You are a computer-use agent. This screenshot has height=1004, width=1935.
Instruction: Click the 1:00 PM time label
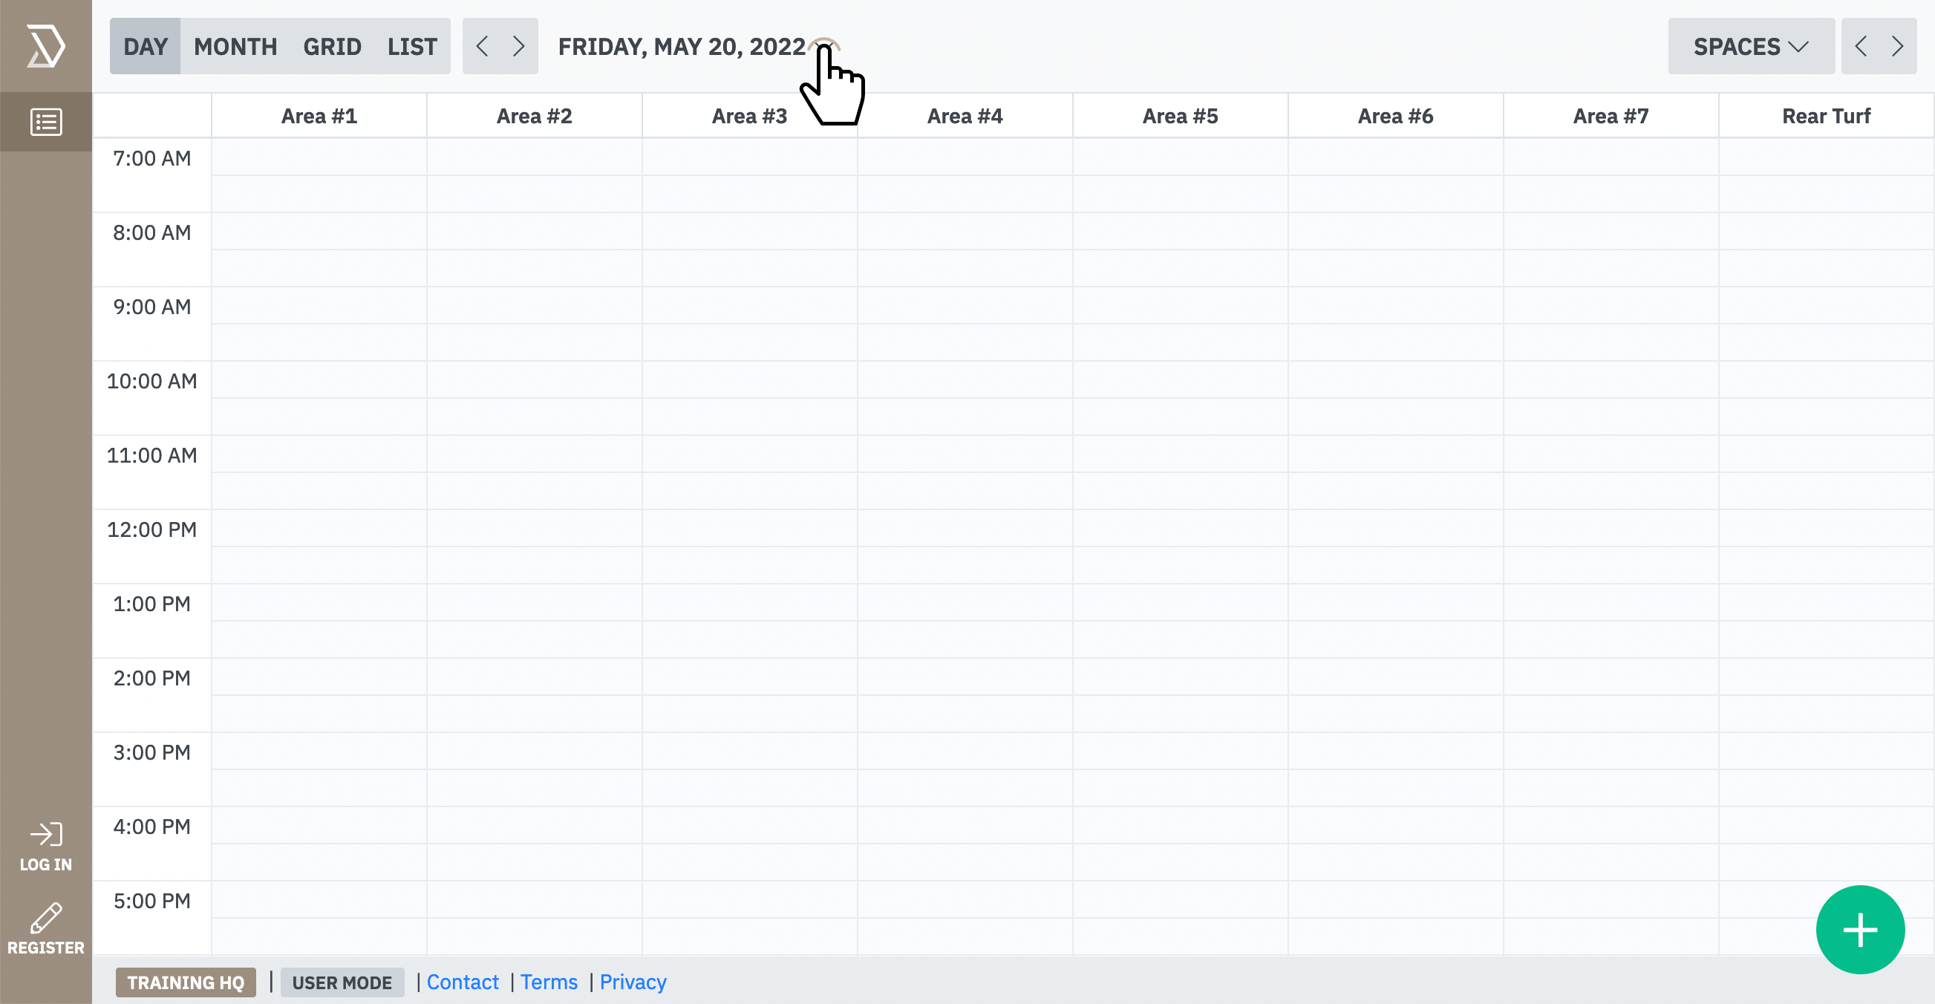tap(151, 604)
